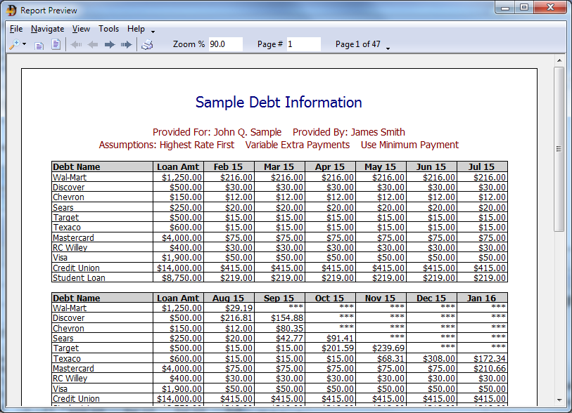Open the Tools menu
This screenshot has height=413, width=572.
pos(108,29)
